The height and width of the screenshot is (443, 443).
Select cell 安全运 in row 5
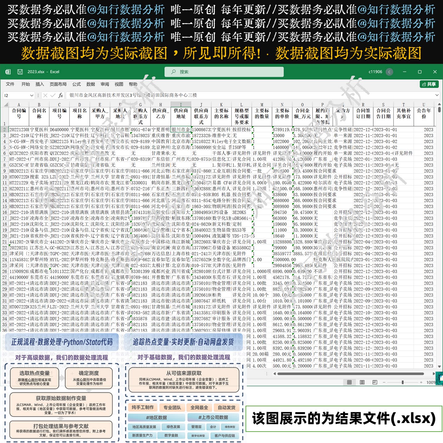pyautogui.click(x=221, y=147)
